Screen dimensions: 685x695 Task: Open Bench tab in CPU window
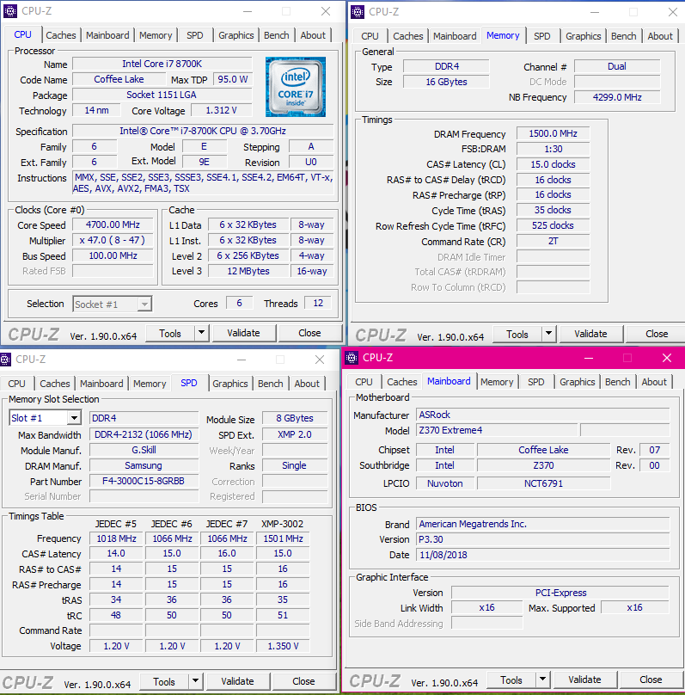(x=277, y=35)
